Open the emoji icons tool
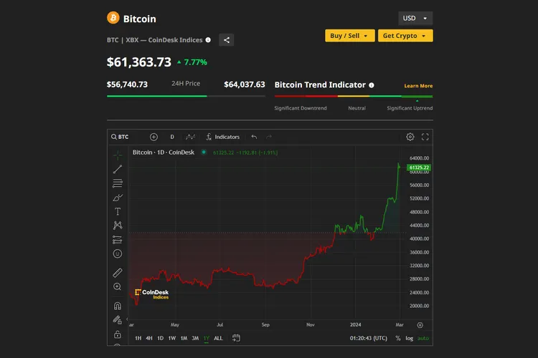 (x=118, y=254)
